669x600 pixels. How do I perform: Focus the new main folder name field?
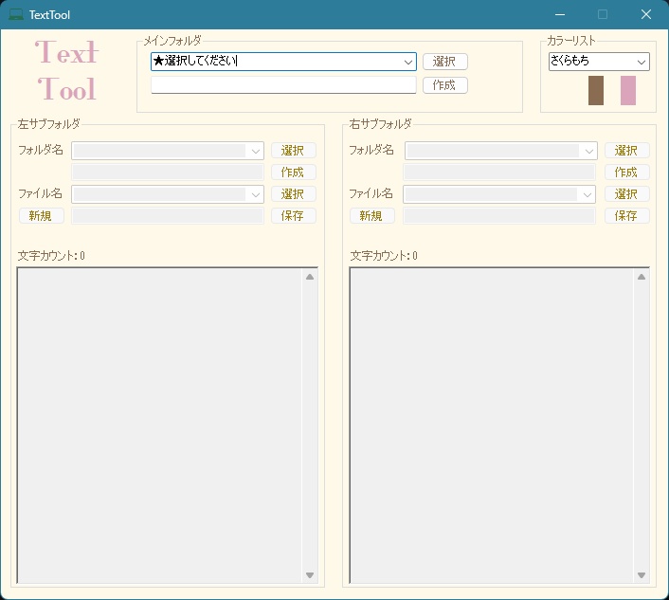click(283, 85)
